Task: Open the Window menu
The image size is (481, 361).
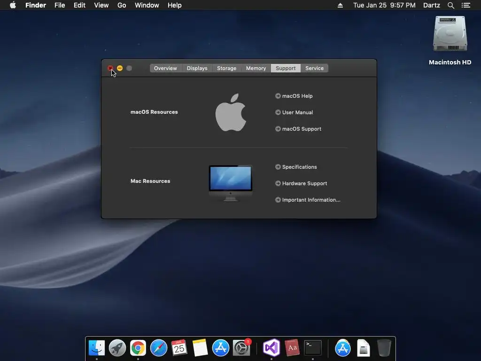Action: [x=147, y=5]
